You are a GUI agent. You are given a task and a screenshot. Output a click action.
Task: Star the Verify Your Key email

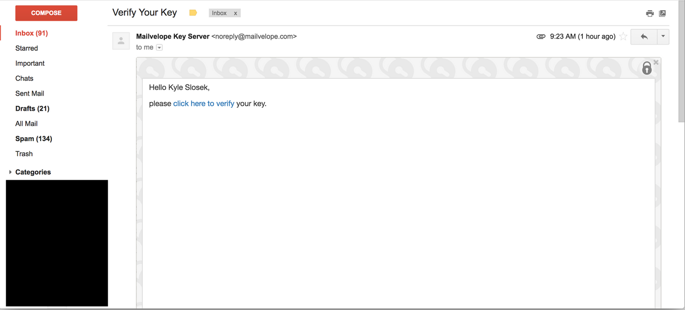[x=623, y=36]
